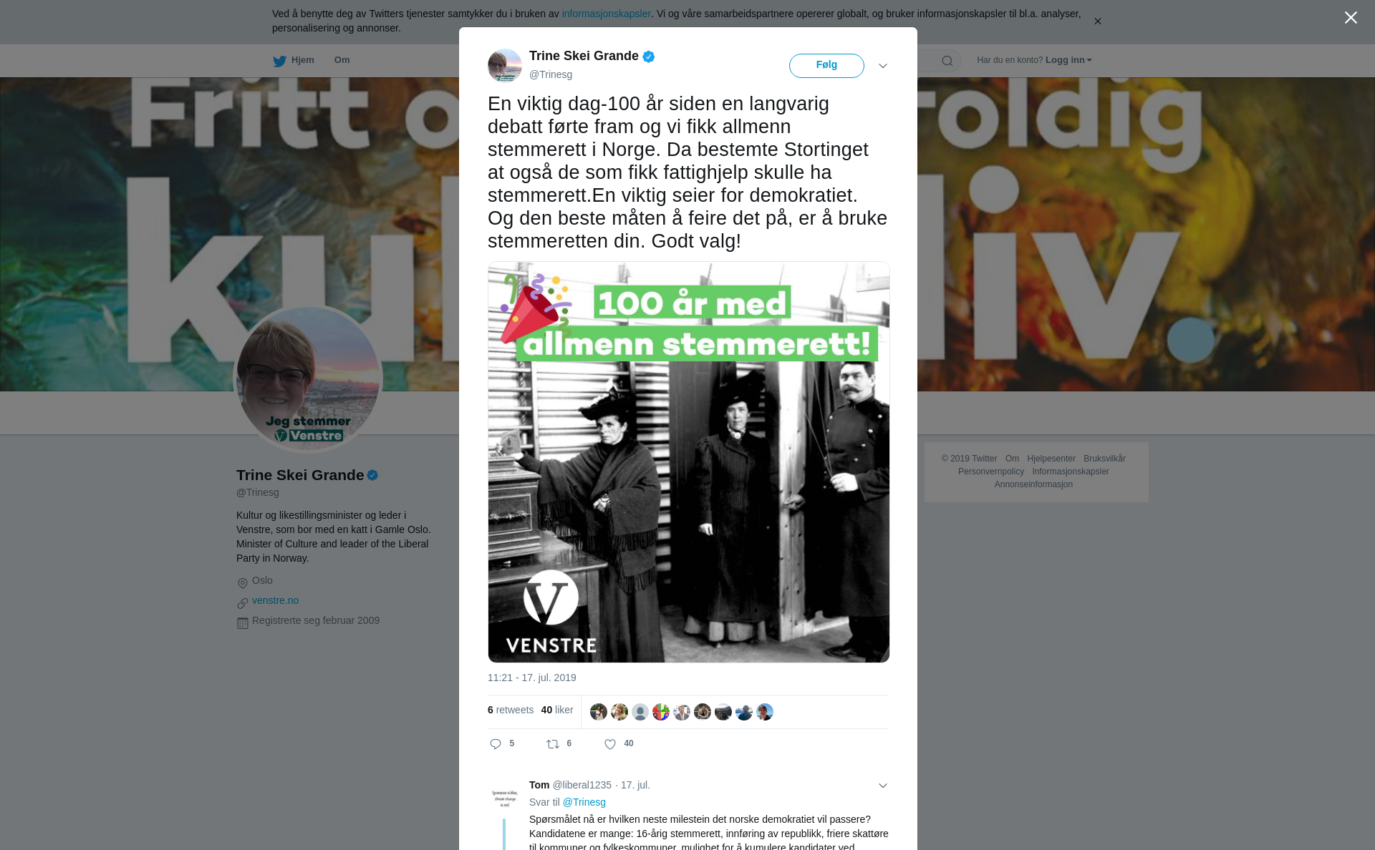Open the last liker's avatar in row
1375x850 pixels.
765,712
